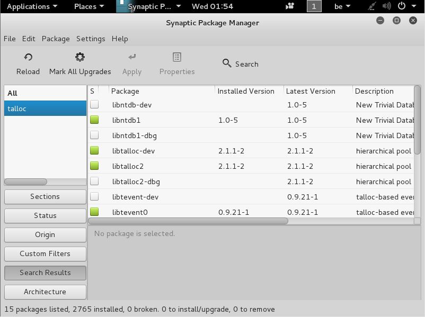Toggle installed status box for libtevent0
Viewport: 425px width, 317px height.
94,212
